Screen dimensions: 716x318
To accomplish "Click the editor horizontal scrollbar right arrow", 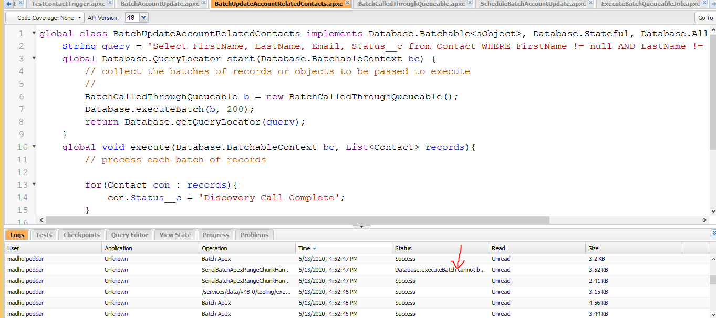I will (705, 220).
